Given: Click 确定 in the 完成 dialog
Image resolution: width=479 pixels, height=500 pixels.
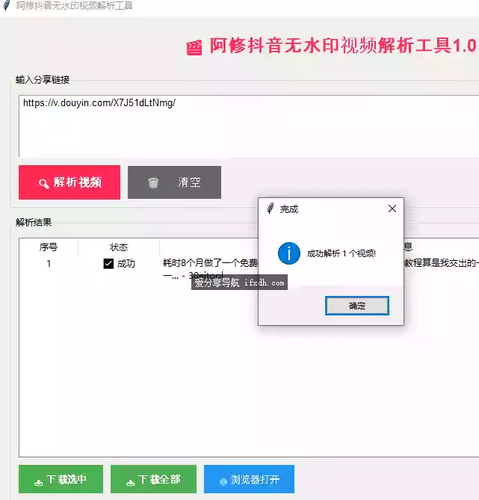Looking at the screenshot, I should click(357, 306).
